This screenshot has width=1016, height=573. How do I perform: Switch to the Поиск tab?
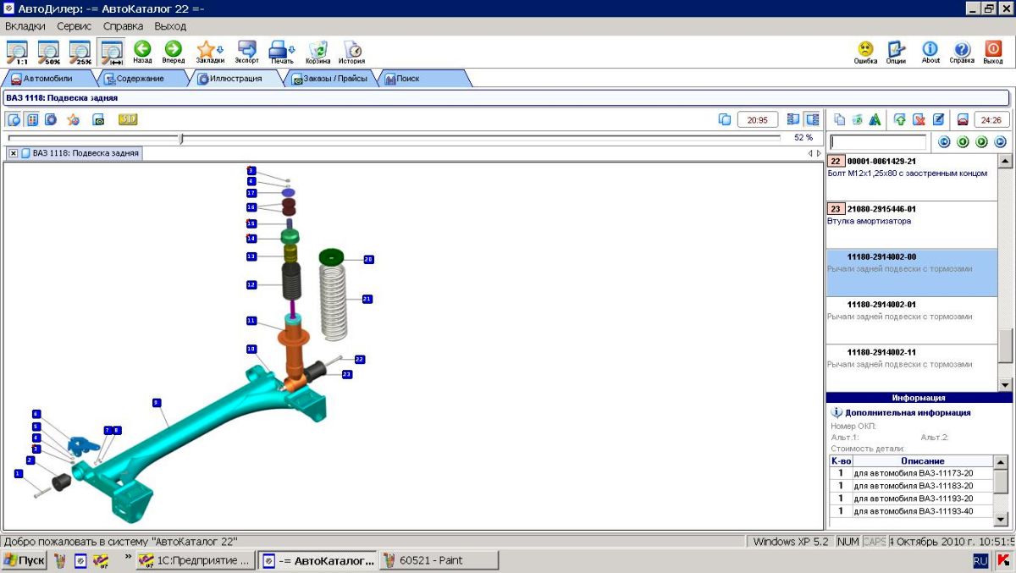(423, 79)
